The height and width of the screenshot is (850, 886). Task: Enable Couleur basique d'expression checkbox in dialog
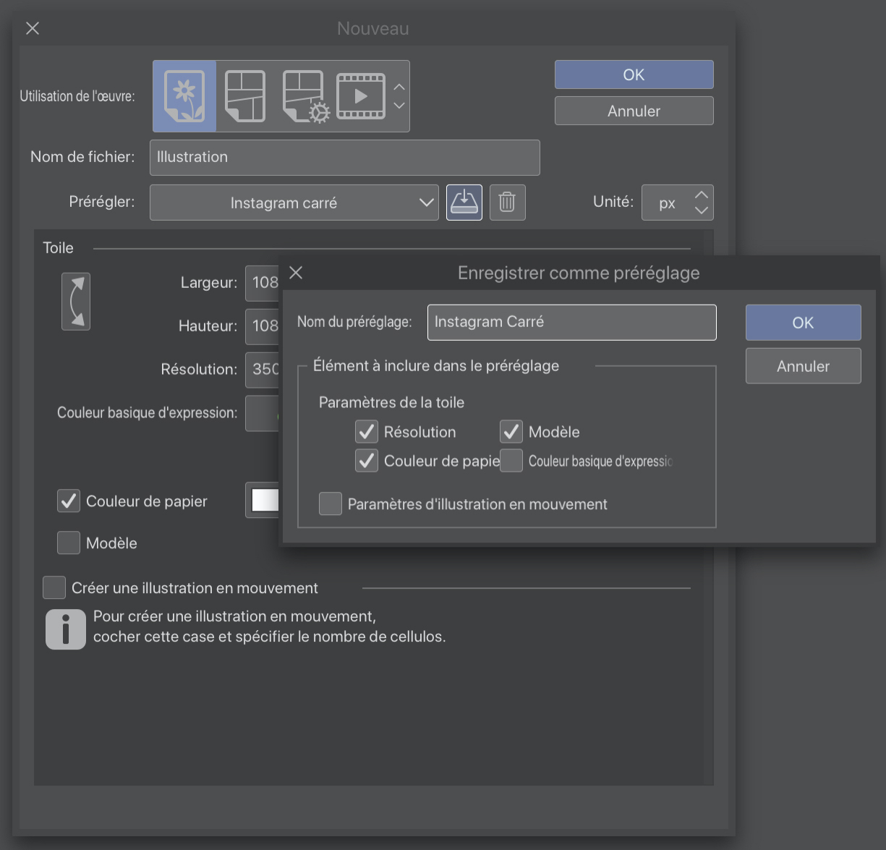pos(511,461)
